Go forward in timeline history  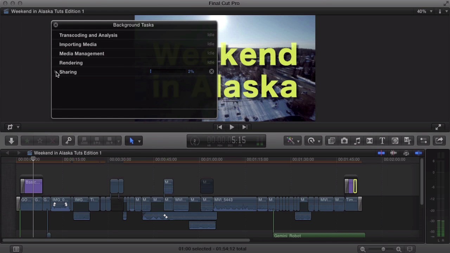pos(19,153)
